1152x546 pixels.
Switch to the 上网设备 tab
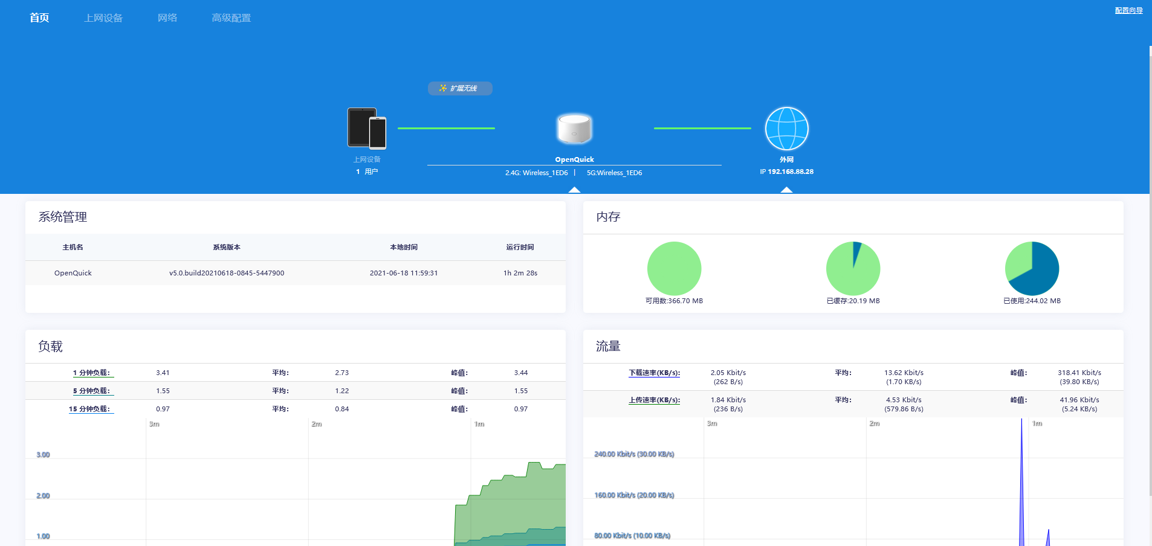pos(103,18)
